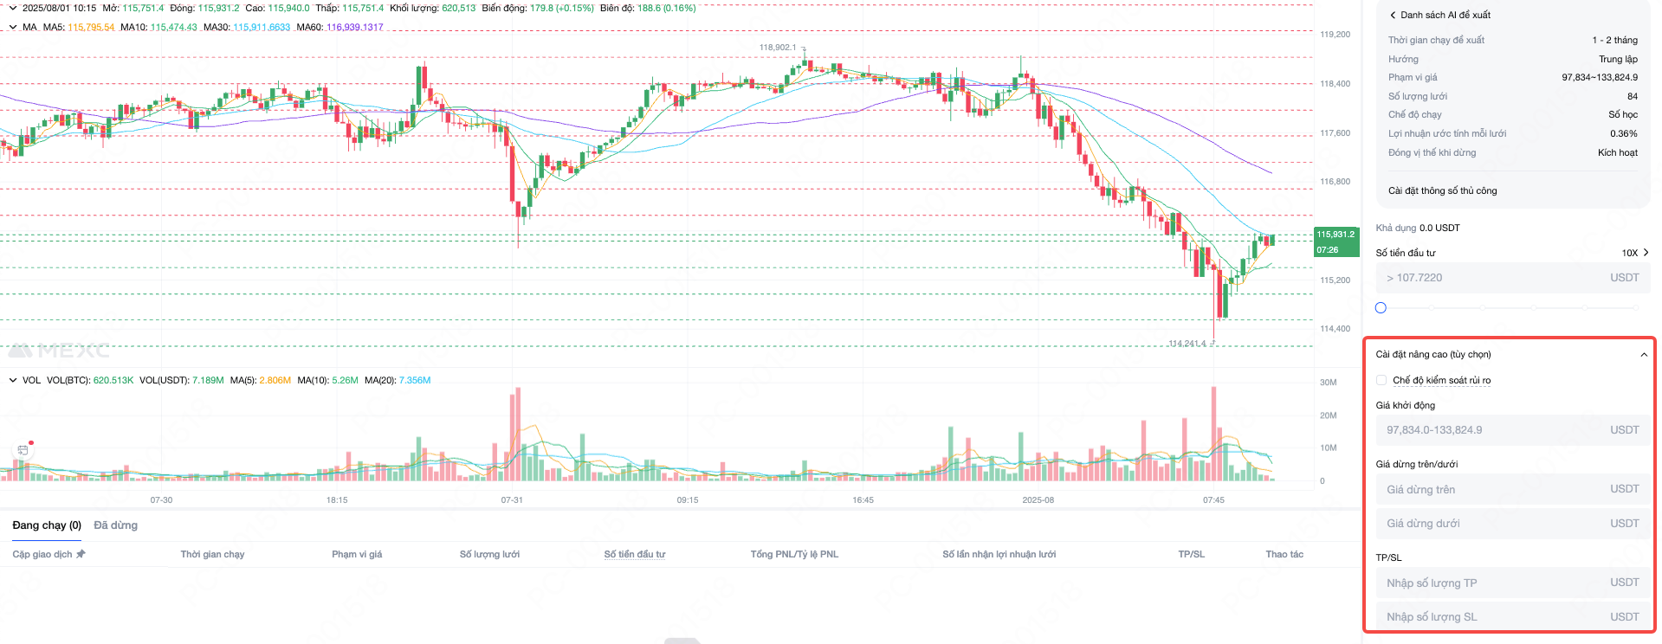
Task: Click the pin icon beside Cặp giao dịch
Action: coord(81,554)
